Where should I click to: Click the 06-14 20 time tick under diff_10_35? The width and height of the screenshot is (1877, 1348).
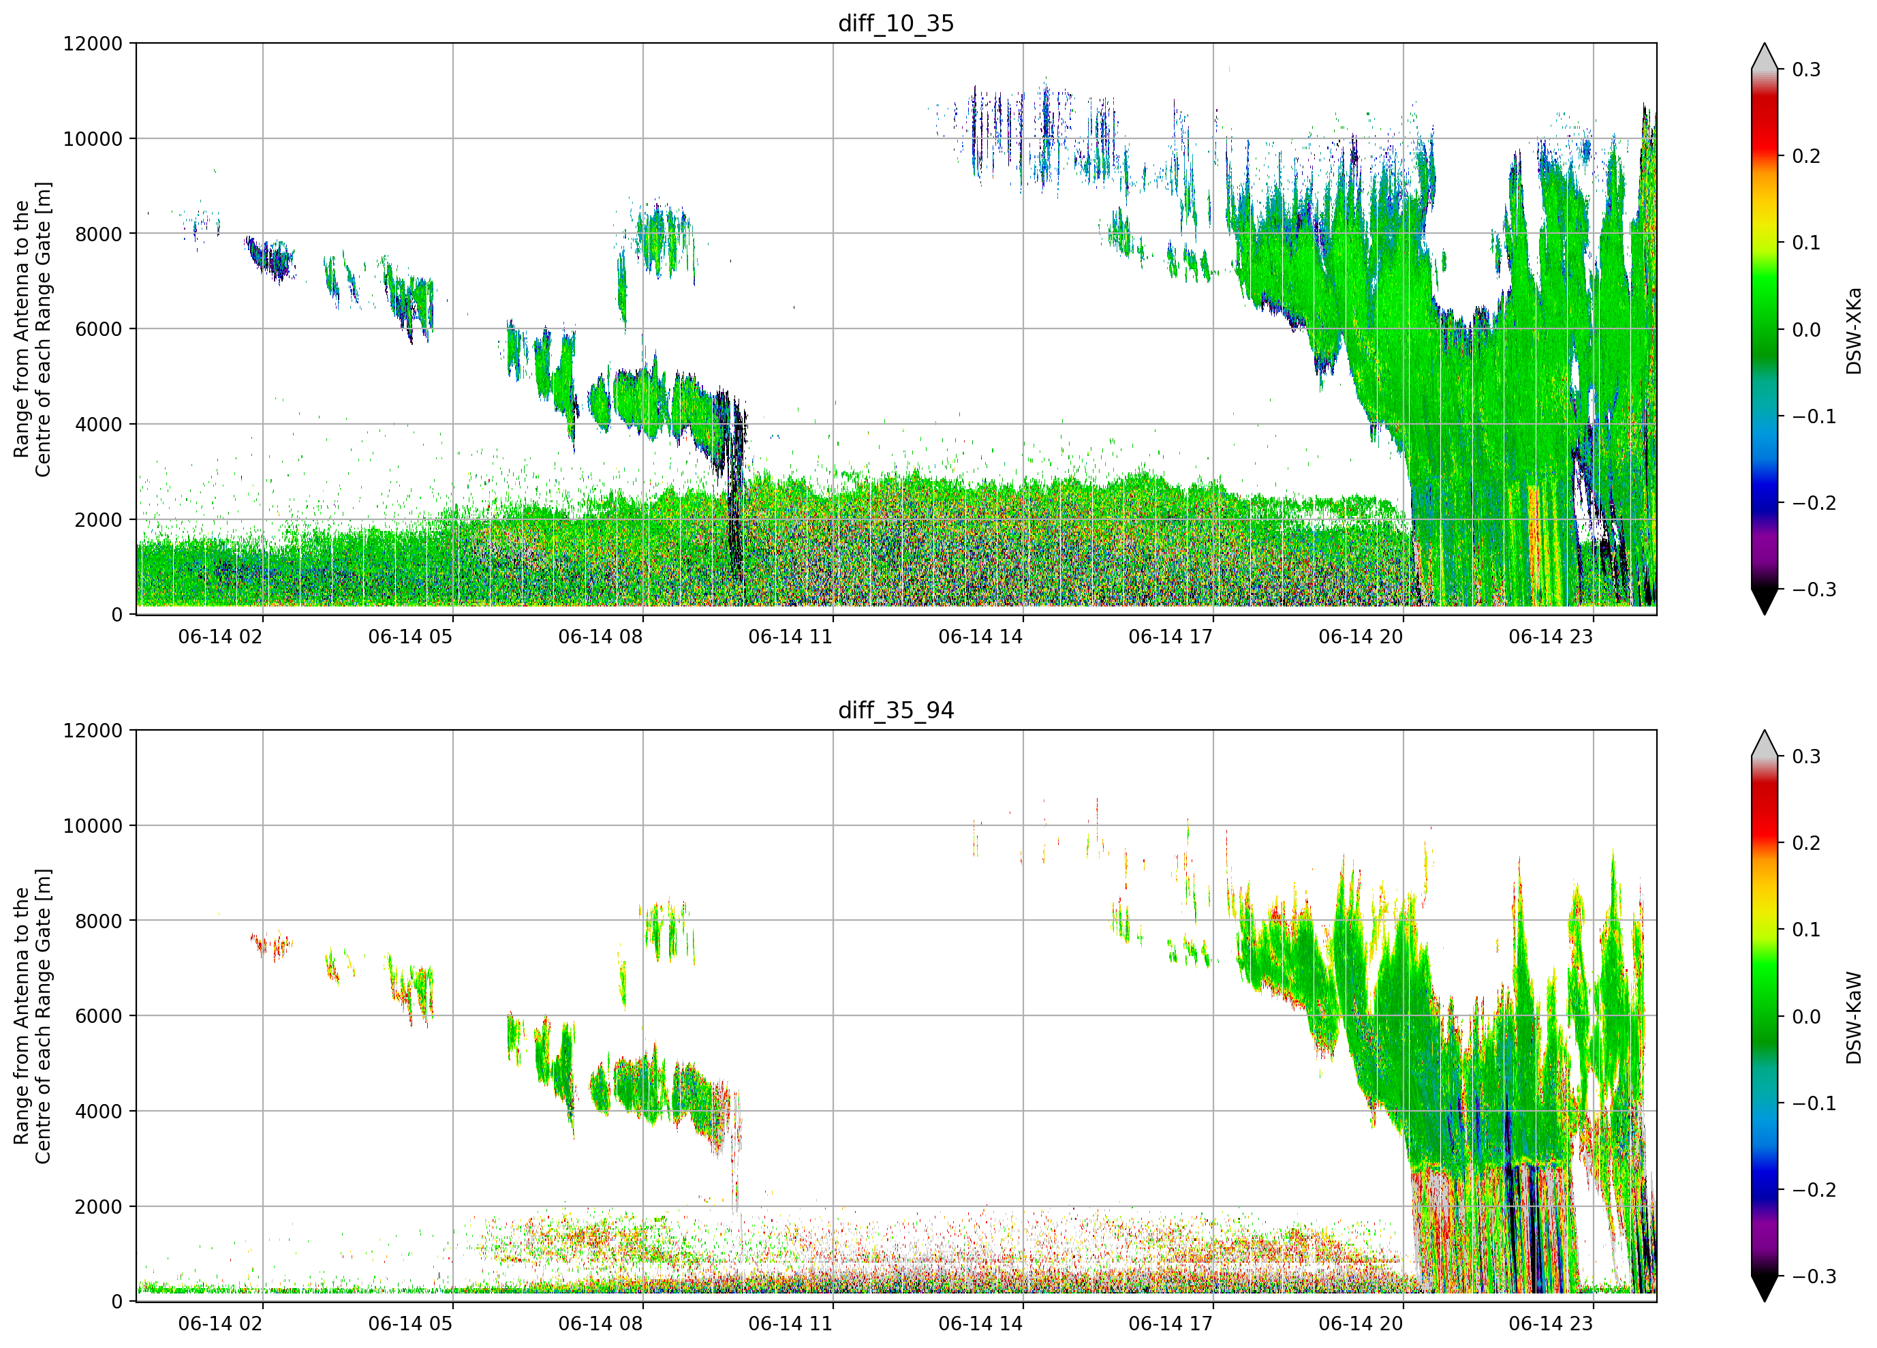click(x=1361, y=637)
